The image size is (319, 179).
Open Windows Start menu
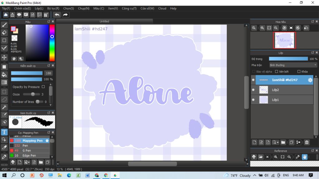coord(4,175)
